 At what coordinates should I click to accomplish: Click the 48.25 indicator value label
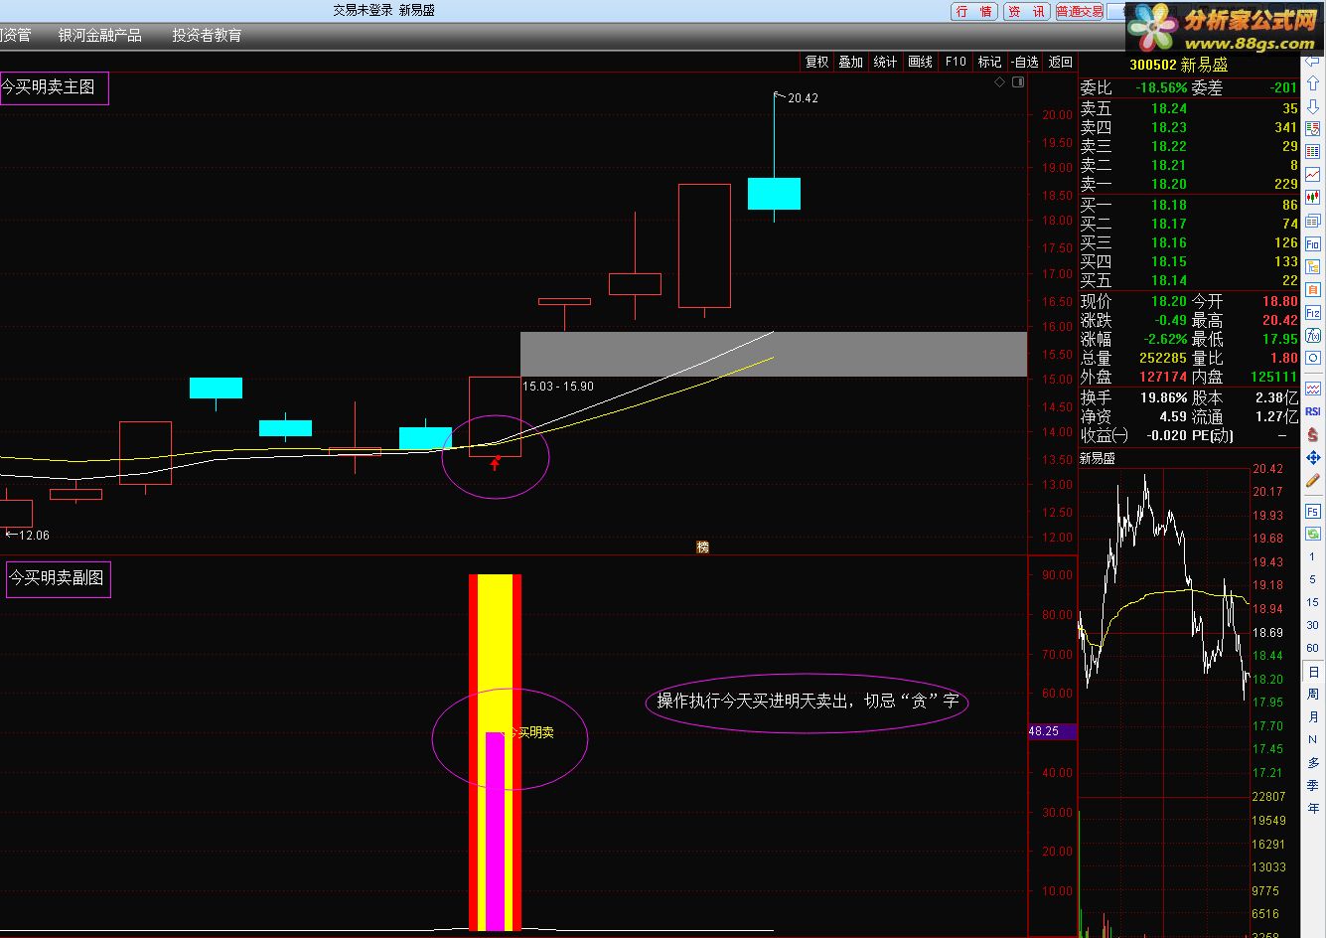coord(1052,731)
